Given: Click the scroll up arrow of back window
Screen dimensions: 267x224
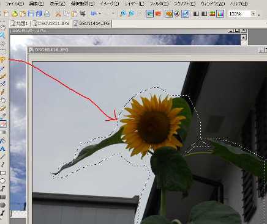Looking at the screenshot, I should point(243,37).
